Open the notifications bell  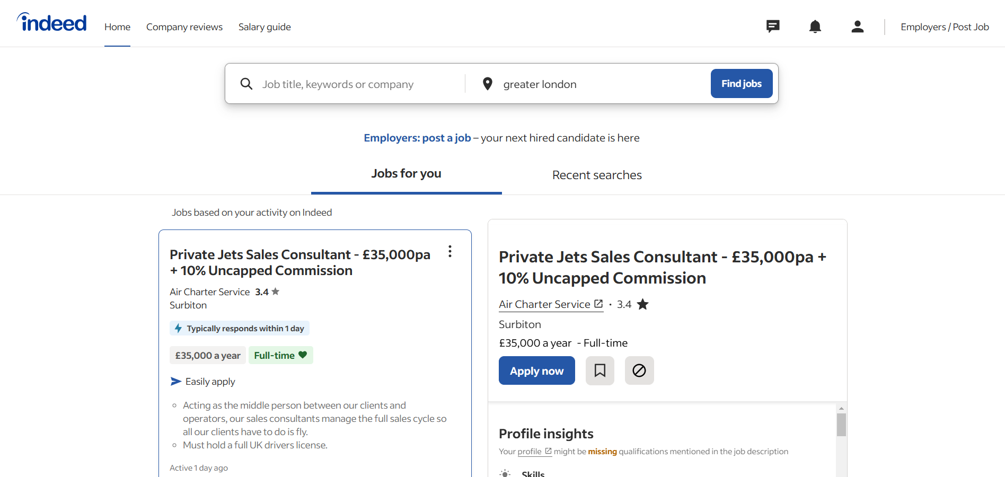point(815,26)
